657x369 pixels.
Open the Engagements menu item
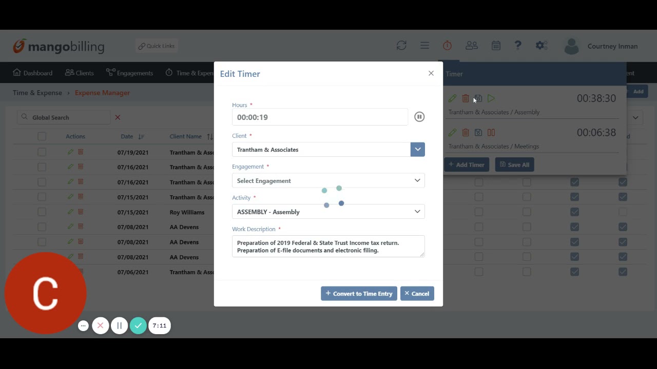[x=130, y=73]
